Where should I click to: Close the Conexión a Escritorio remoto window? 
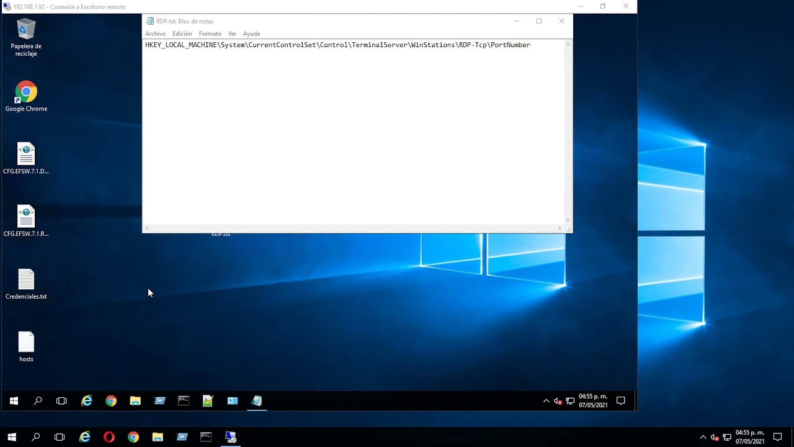625,6
